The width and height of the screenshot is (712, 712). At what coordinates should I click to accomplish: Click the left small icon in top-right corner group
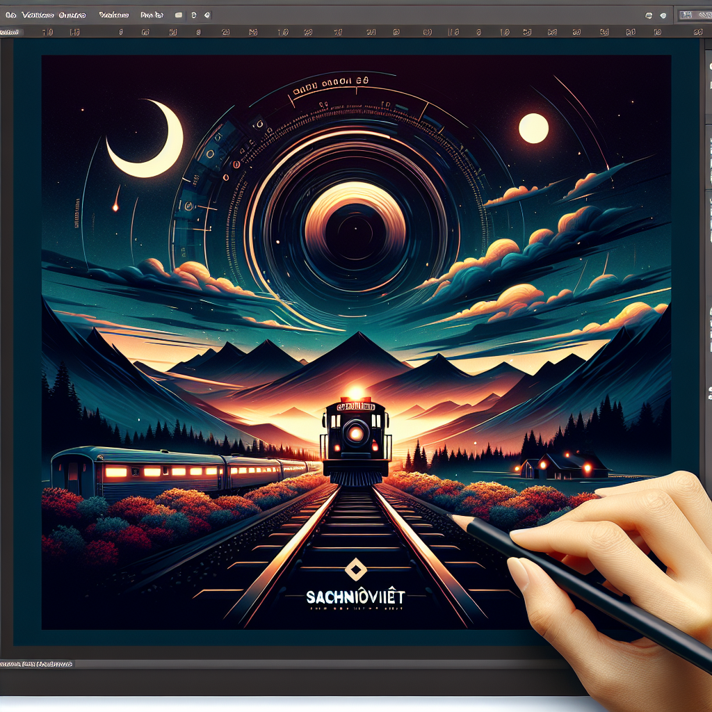(x=649, y=14)
